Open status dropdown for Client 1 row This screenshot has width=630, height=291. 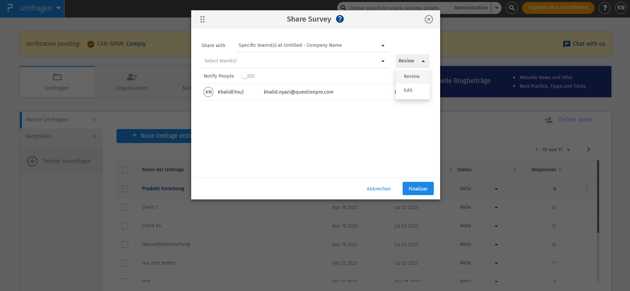point(496,207)
